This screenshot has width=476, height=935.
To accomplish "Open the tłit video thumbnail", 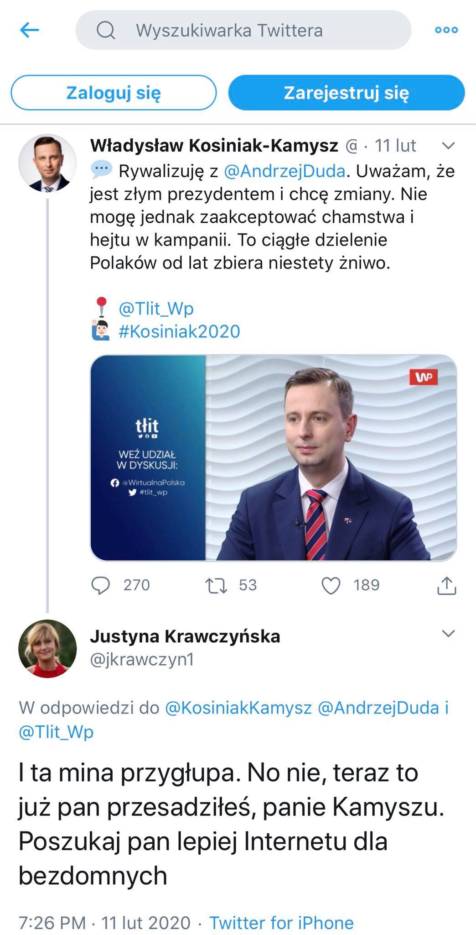I will (x=274, y=458).
